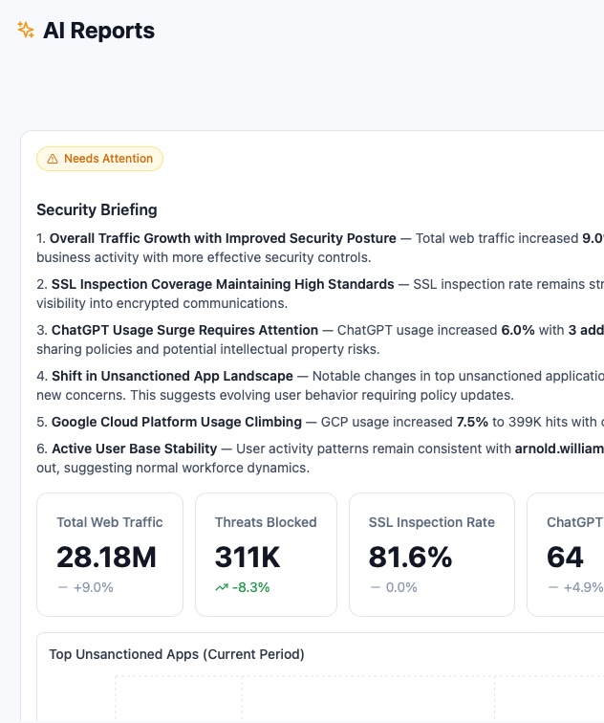
Task: Click the 28.18M traffic value
Action: [106, 557]
